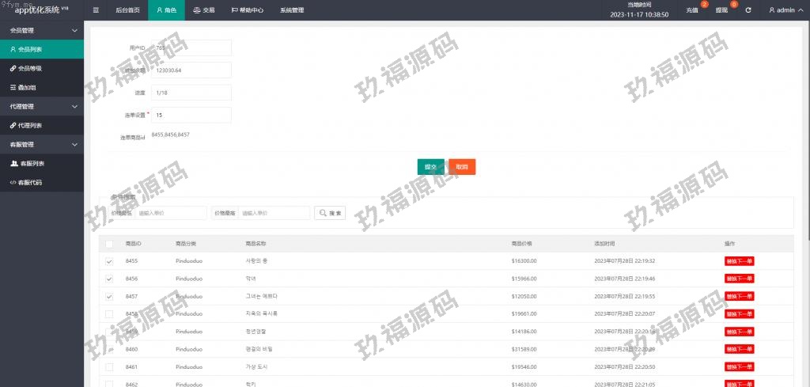Uncheck the checkbox for product 8457
The height and width of the screenshot is (387, 810).
click(x=109, y=296)
